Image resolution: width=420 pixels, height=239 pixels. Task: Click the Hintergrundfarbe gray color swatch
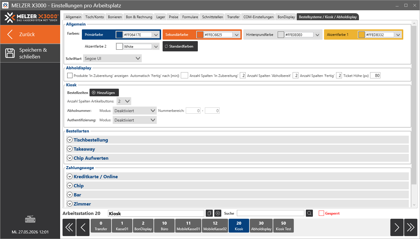(281, 35)
